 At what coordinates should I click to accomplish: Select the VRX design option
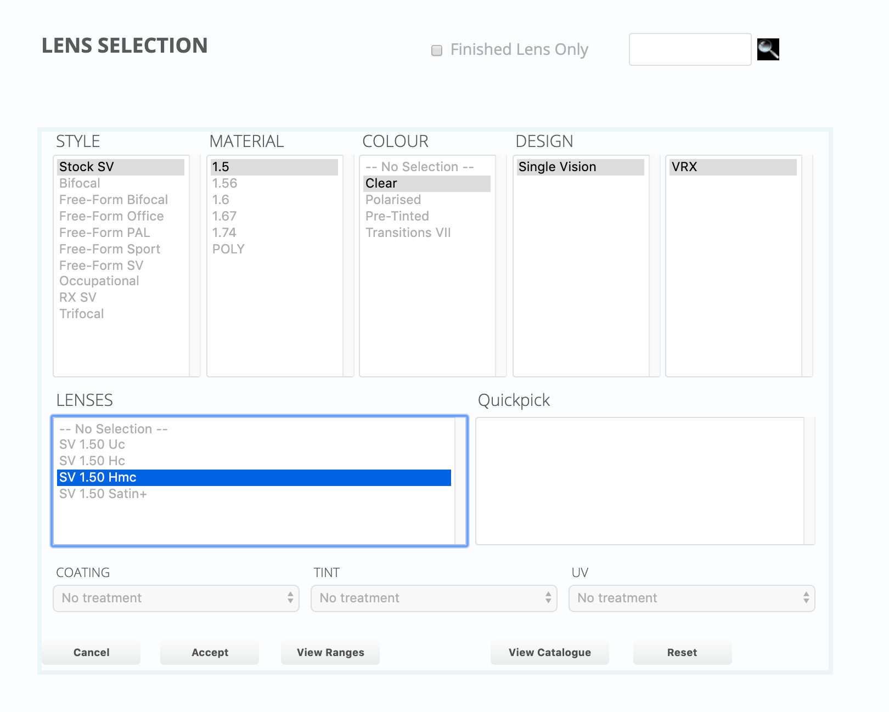pos(684,167)
